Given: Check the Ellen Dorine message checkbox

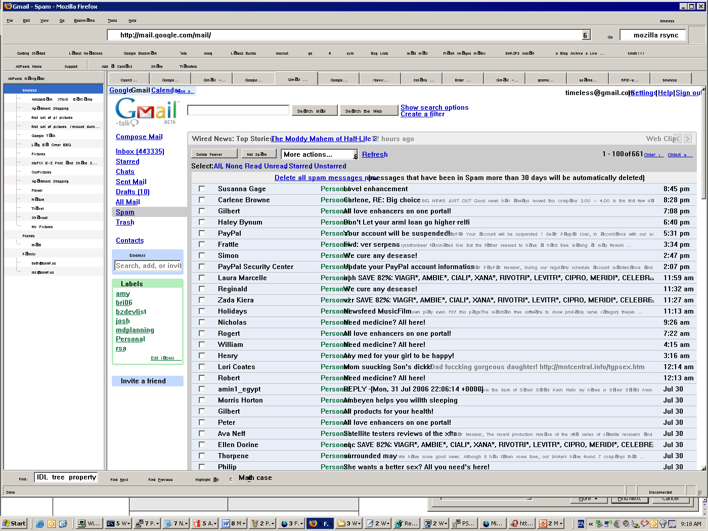Looking at the screenshot, I should 202,445.
